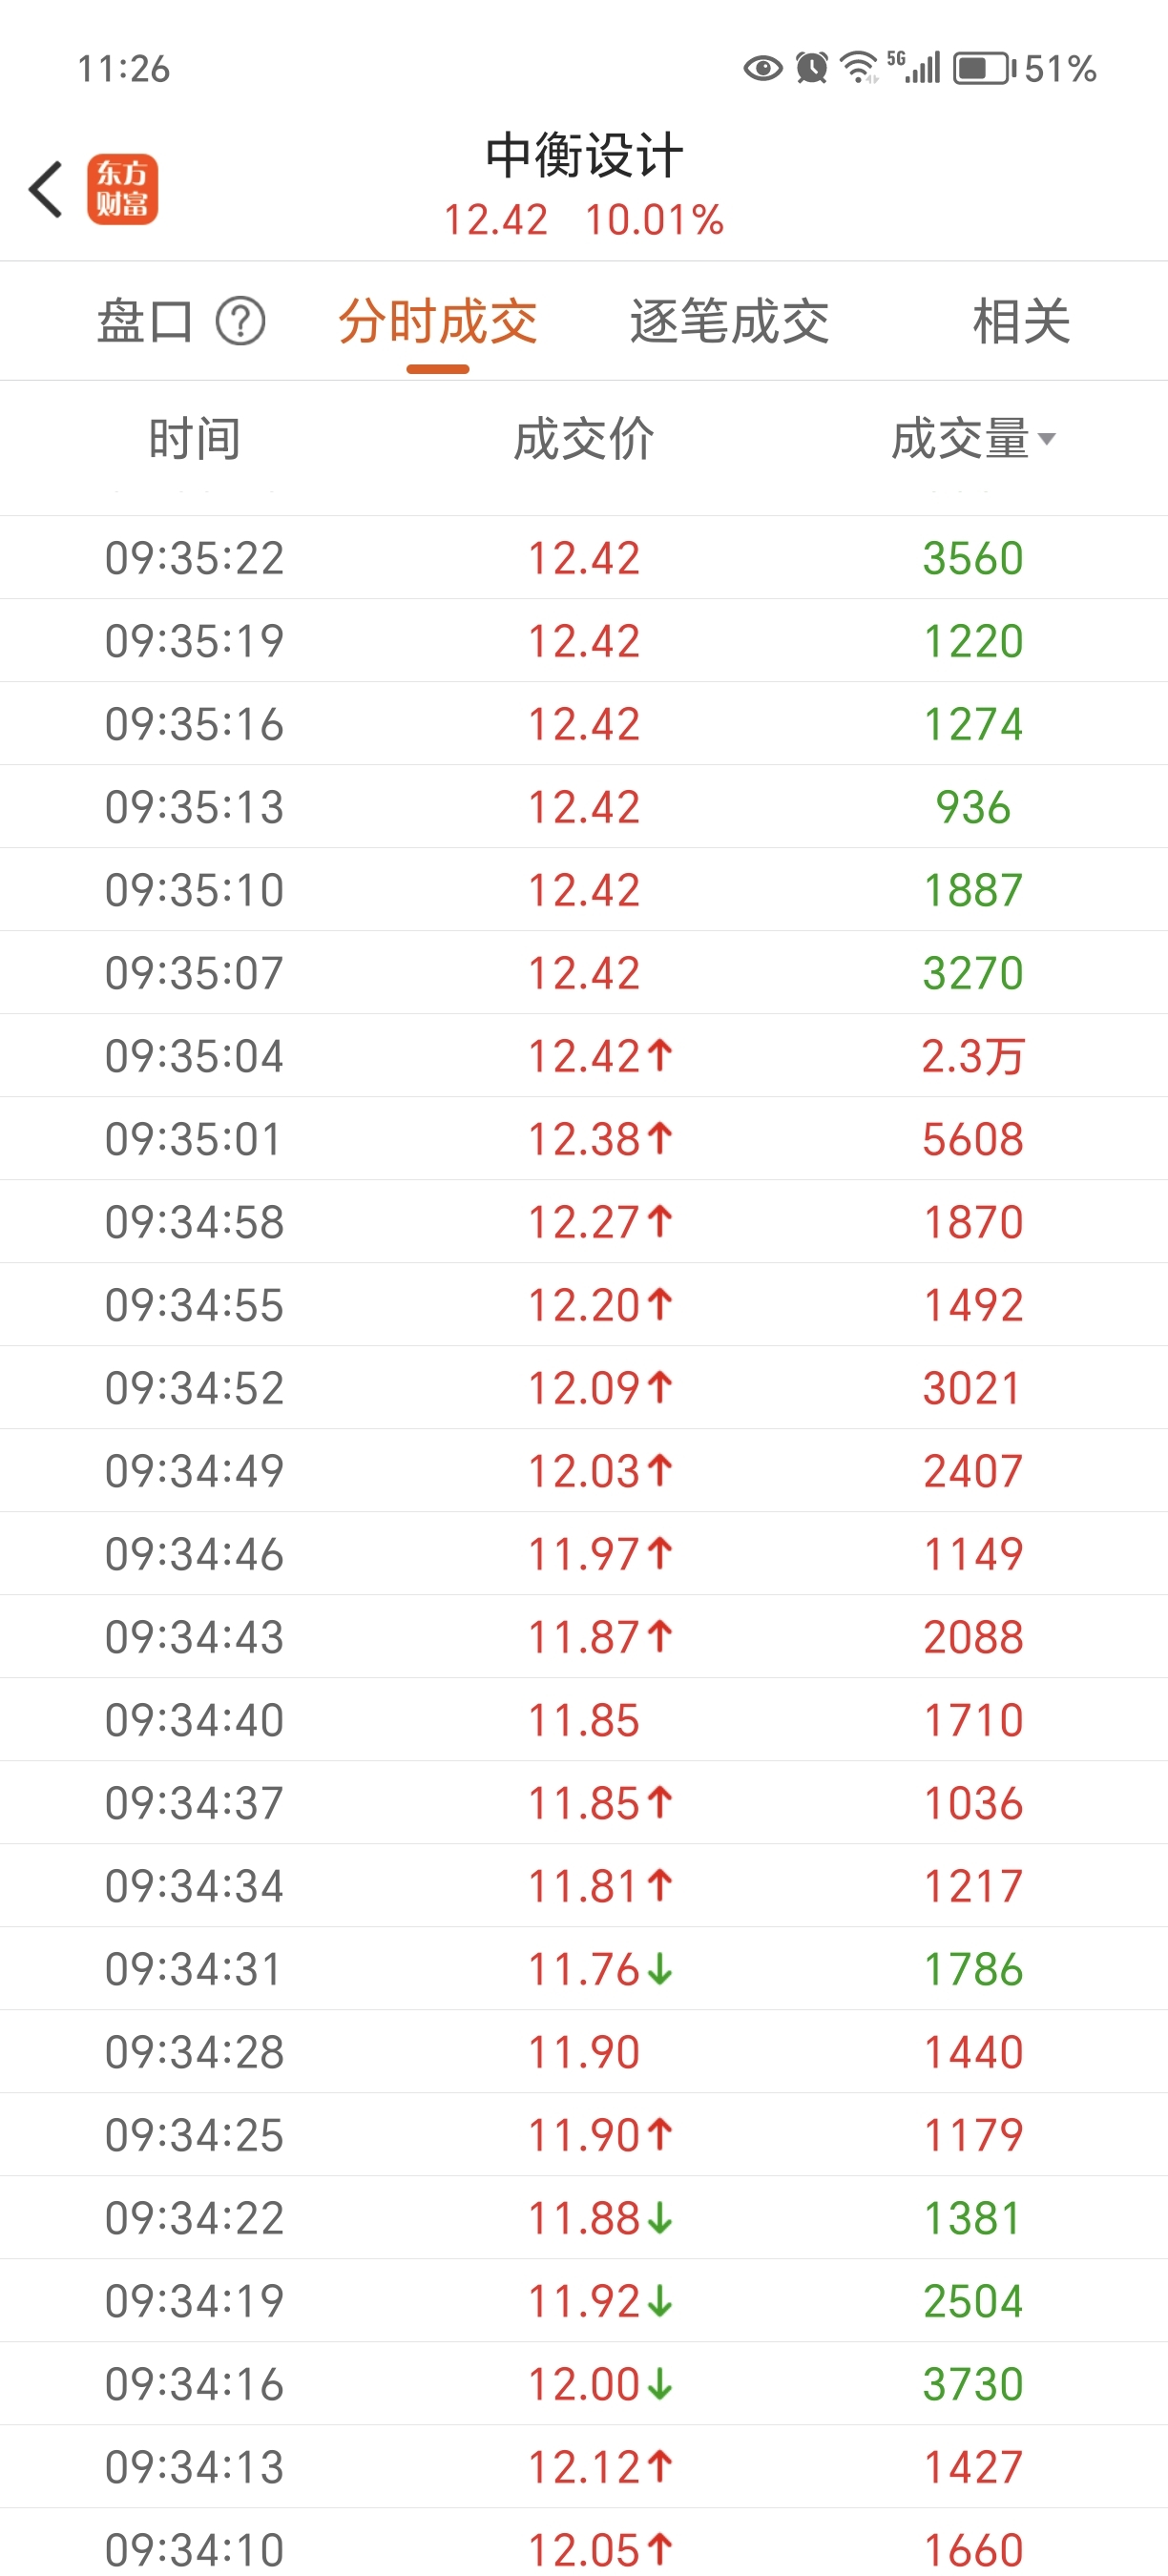This screenshot has height=2576, width=1168.
Task: Tap the 成交价 column header
Action: pos(584,439)
